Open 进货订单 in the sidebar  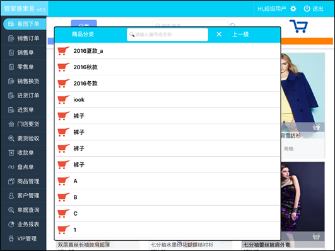coord(25,95)
